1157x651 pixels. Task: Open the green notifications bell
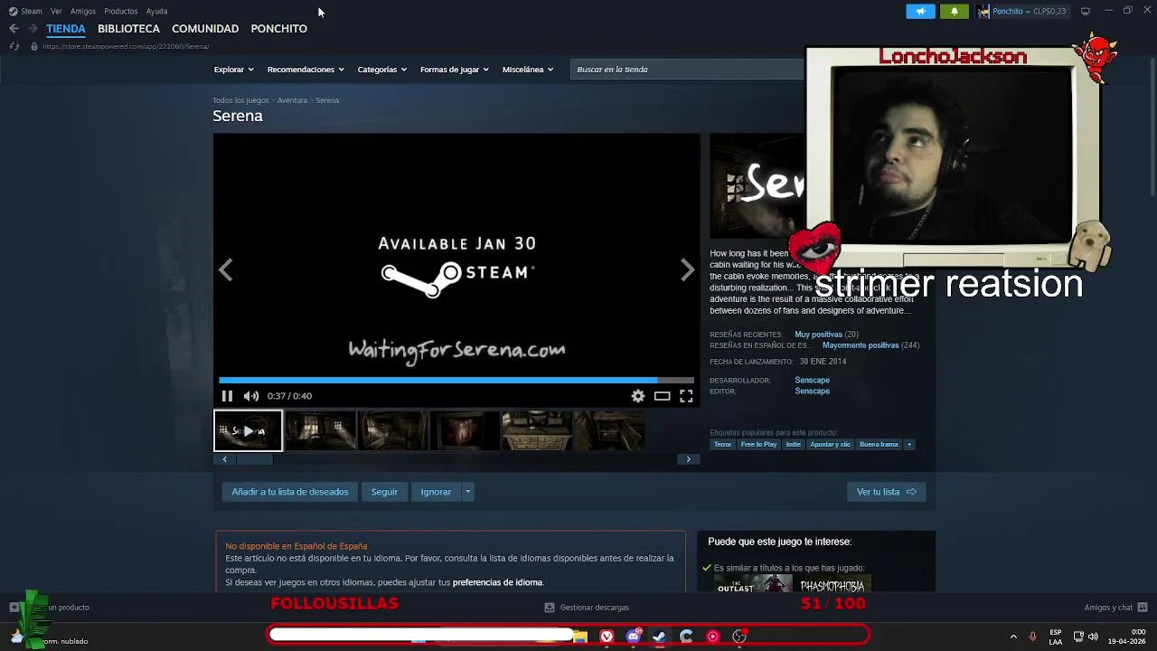tap(955, 11)
